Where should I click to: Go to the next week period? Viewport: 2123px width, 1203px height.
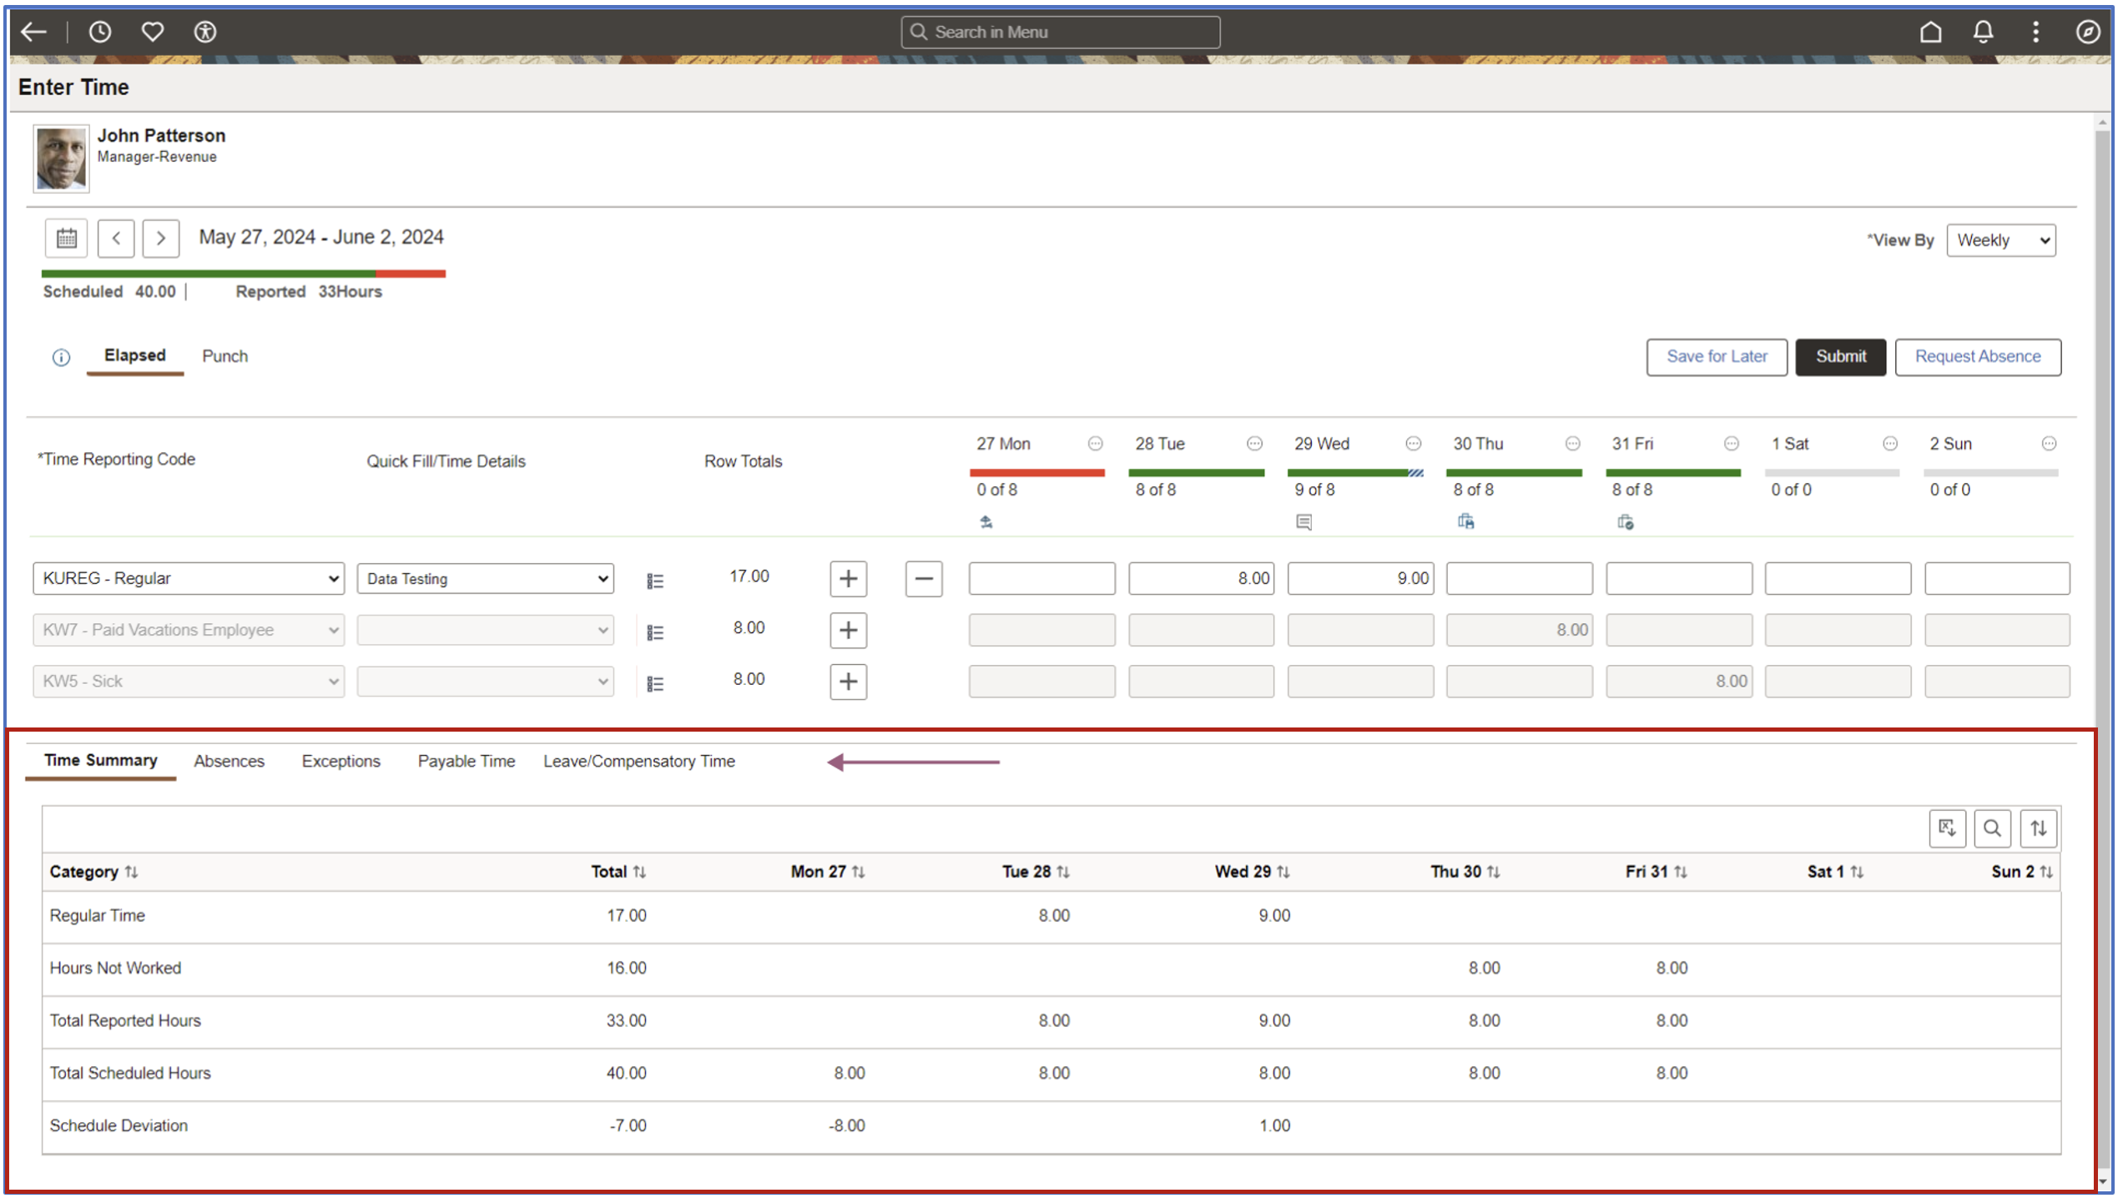(161, 239)
